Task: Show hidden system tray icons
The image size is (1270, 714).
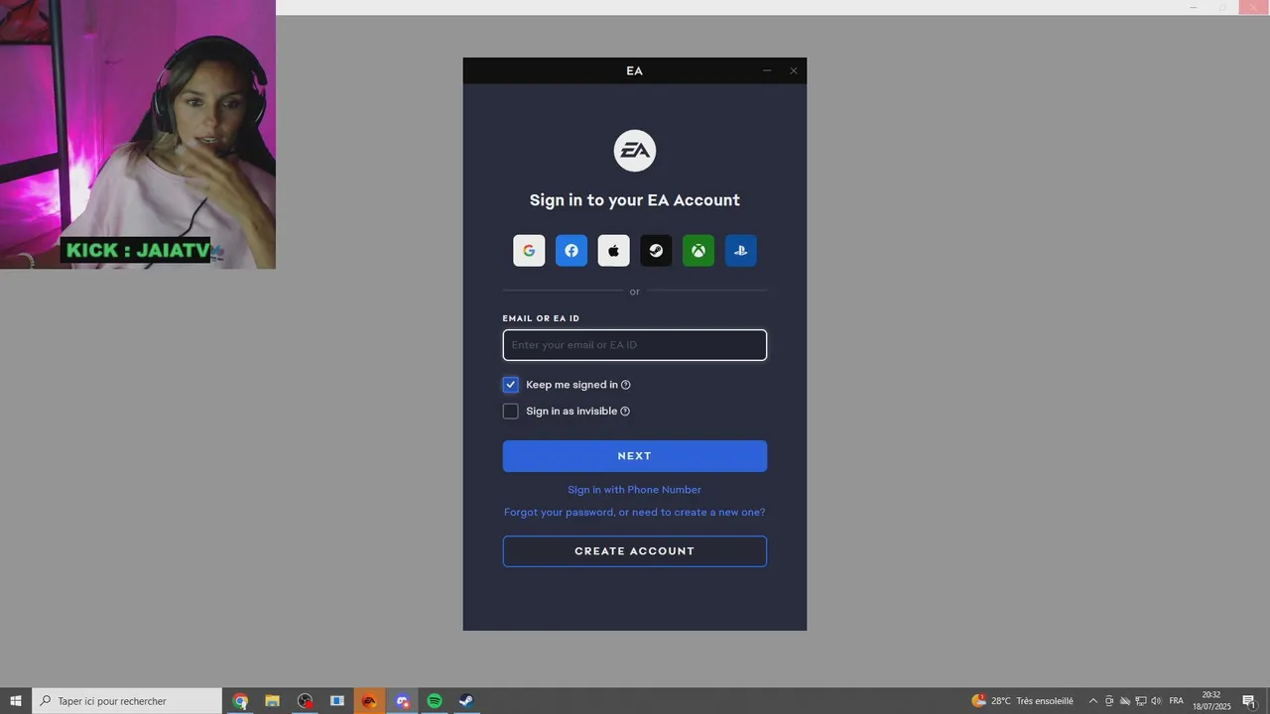Action: pos(1093,701)
